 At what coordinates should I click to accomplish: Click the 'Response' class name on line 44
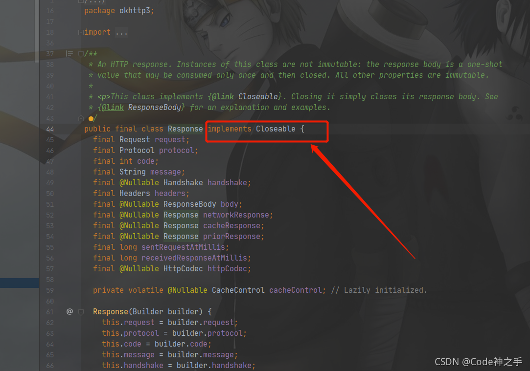[x=185, y=129]
